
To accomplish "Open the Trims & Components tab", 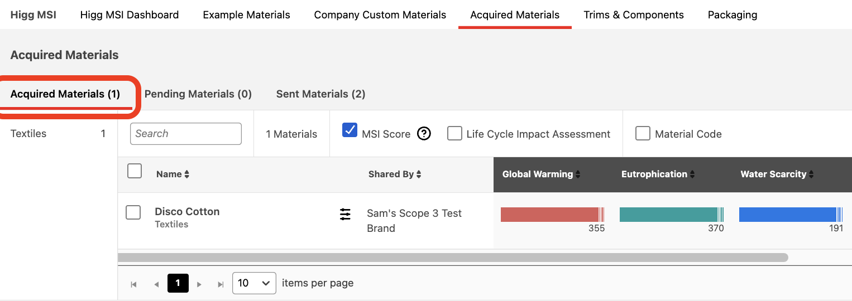I will (634, 15).
